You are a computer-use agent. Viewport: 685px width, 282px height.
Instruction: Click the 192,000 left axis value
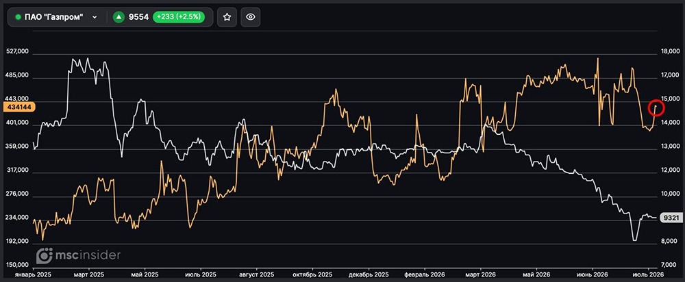click(18, 242)
